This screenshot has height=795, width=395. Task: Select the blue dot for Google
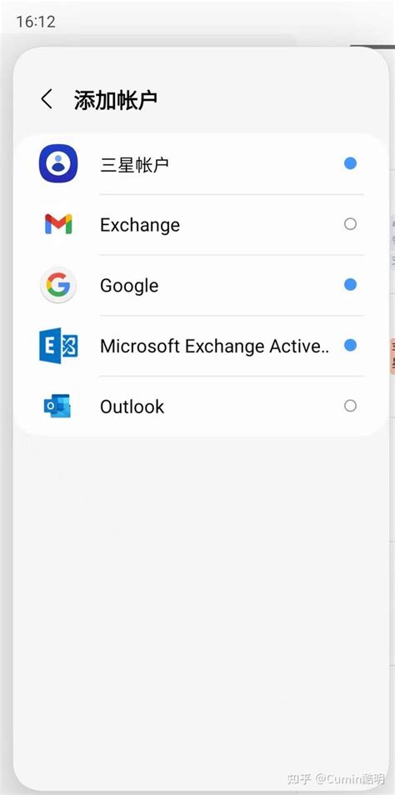pyautogui.click(x=350, y=285)
